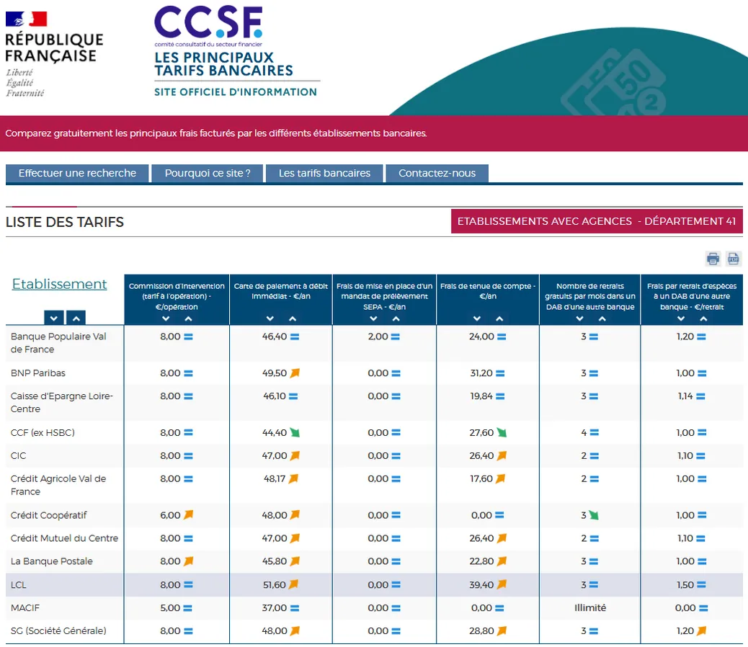Image resolution: width=748 pixels, height=647 pixels.
Task: Select Crédit Agricole Val de France name
Action: 58,485
